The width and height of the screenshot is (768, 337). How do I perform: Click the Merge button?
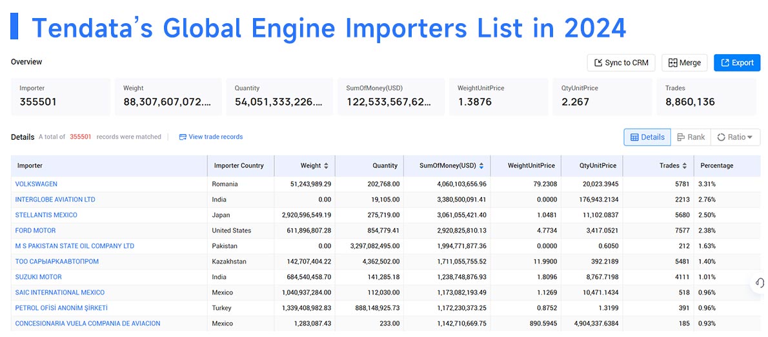pyautogui.click(x=684, y=63)
